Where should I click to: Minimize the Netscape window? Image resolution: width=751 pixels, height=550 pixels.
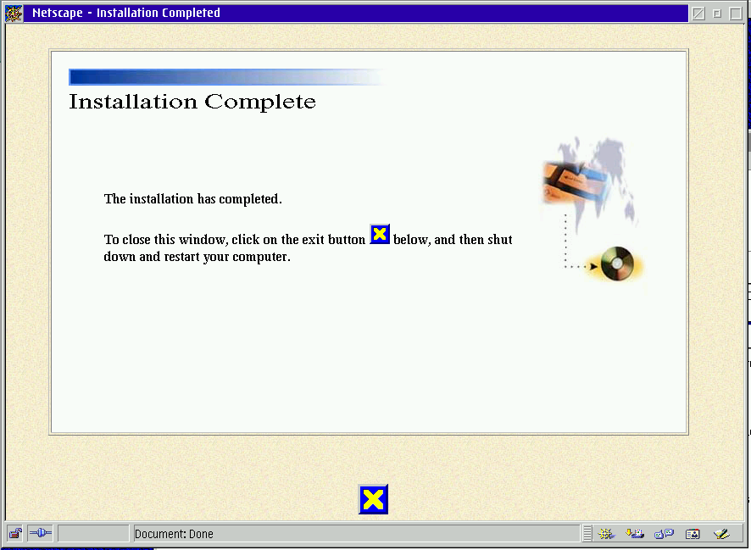(x=717, y=14)
